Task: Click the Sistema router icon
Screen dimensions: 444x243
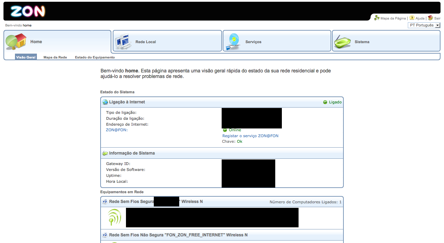Action: (x=343, y=42)
